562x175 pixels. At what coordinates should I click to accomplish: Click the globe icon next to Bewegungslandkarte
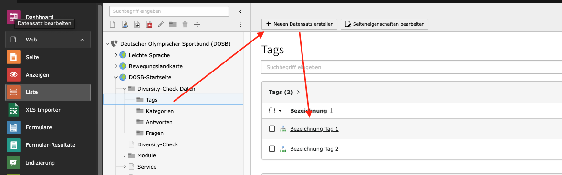pos(123,66)
